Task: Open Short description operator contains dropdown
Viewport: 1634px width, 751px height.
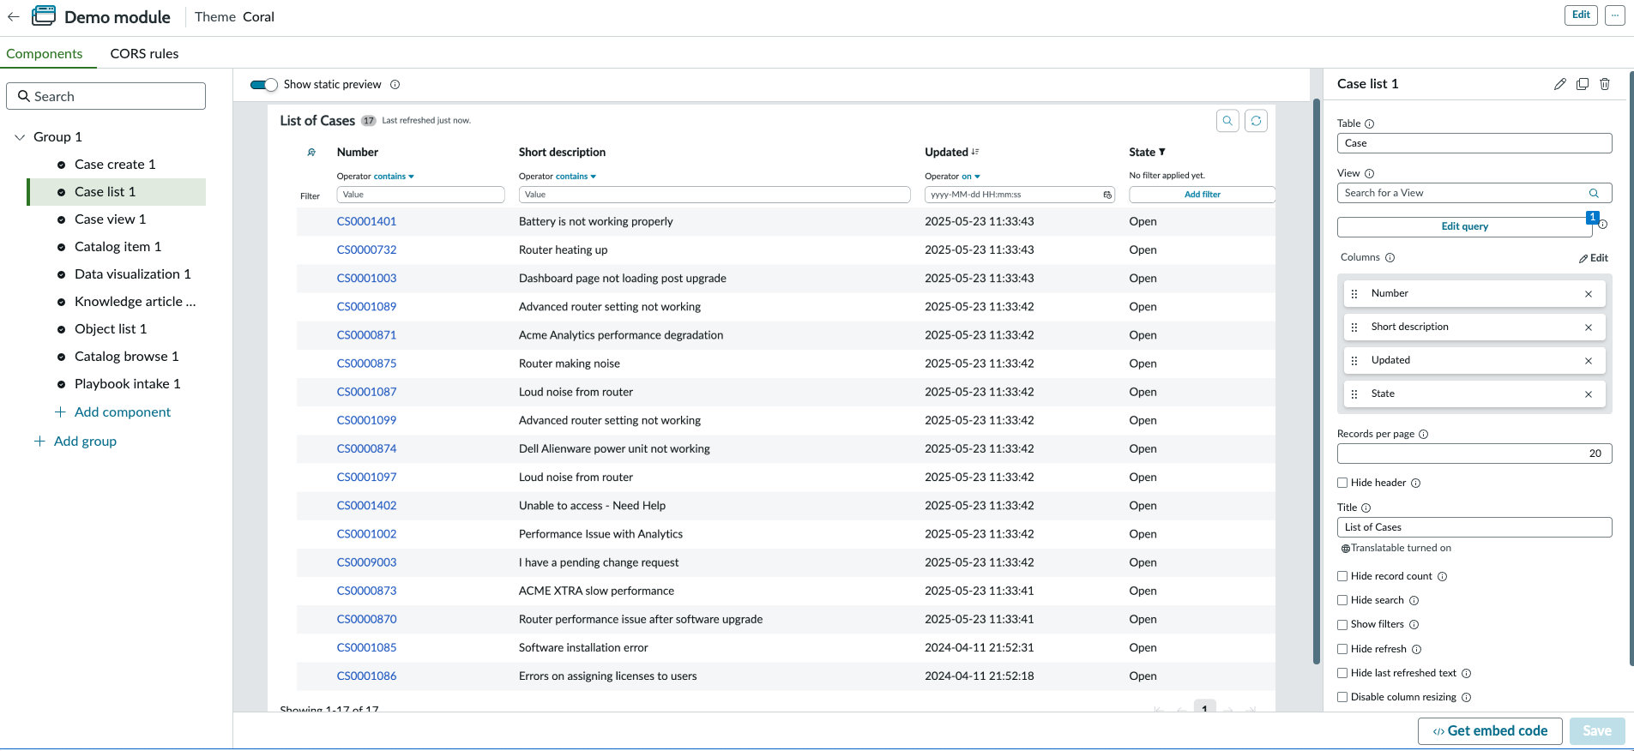Action: click(x=576, y=177)
